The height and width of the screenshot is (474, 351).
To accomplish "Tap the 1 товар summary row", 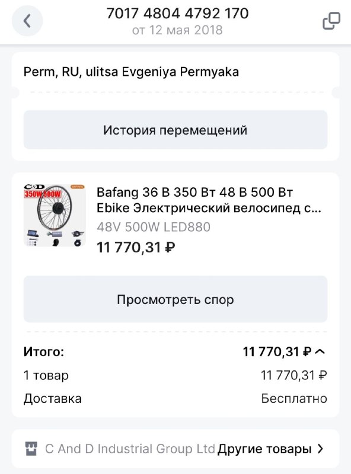I will click(x=175, y=375).
